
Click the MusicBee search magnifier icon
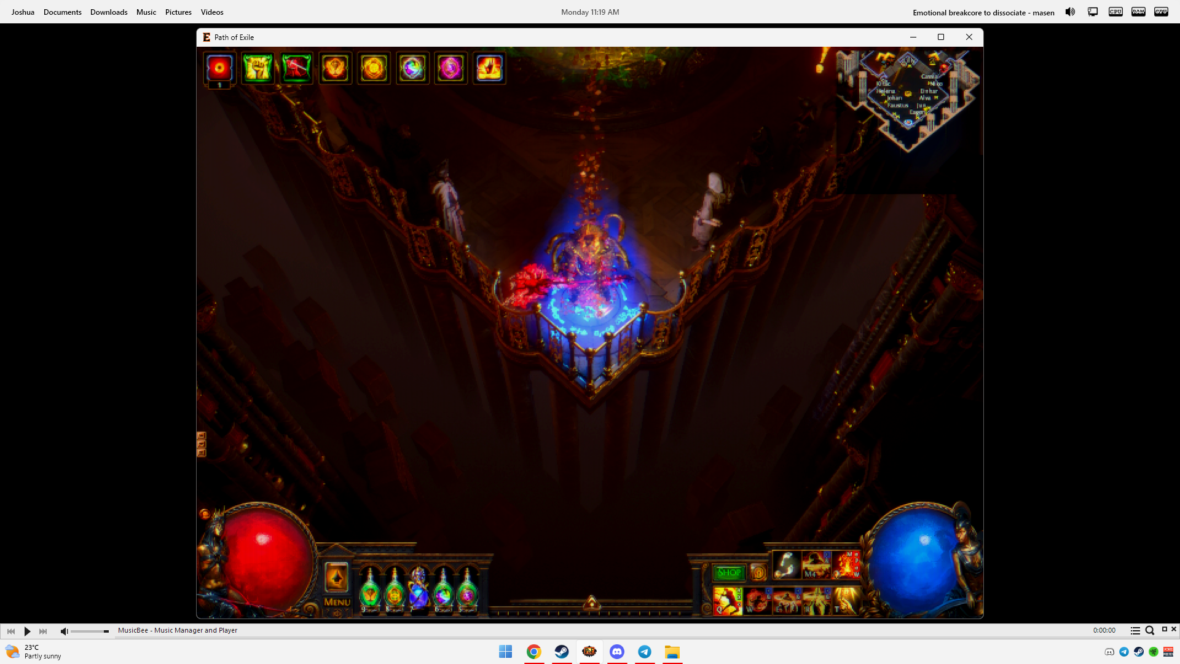[1150, 630]
